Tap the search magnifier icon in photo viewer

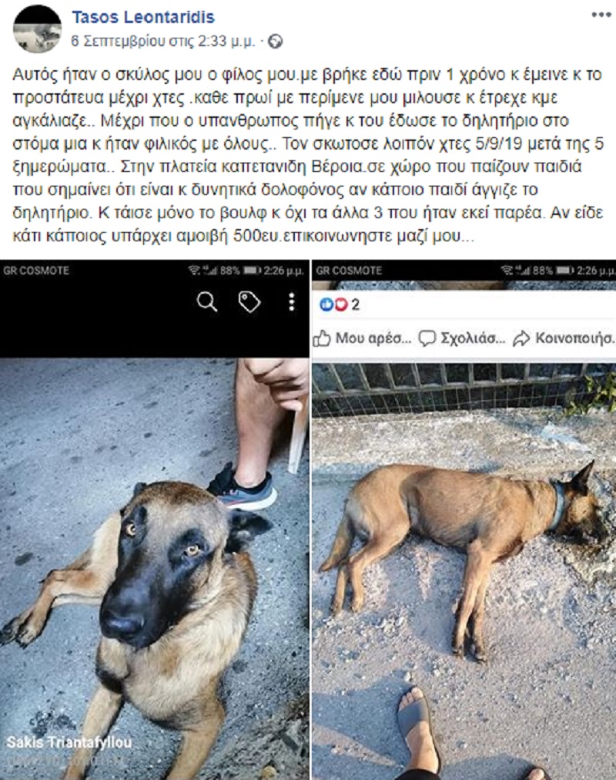[206, 301]
